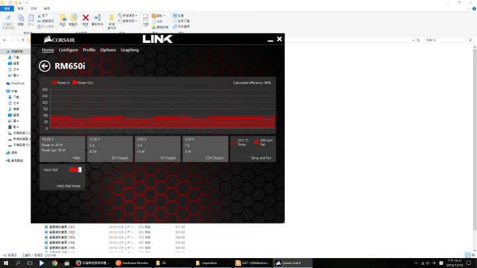Click the Pin to Quick access icon
The image size is (477, 268).
point(8,18)
